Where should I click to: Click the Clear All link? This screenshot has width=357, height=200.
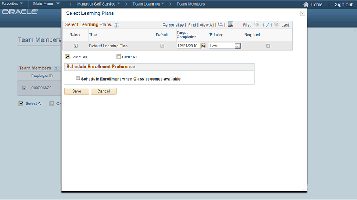point(129,57)
